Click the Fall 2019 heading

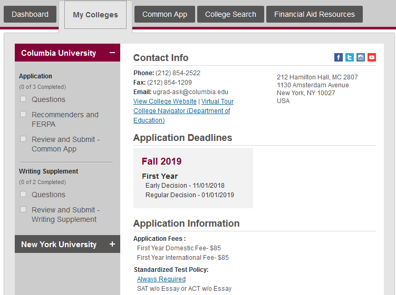[x=162, y=161]
